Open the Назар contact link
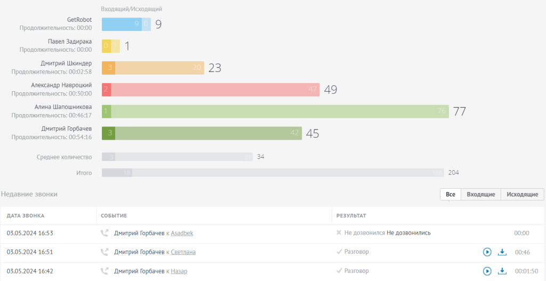The width and height of the screenshot is (546, 281). tap(179, 271)
